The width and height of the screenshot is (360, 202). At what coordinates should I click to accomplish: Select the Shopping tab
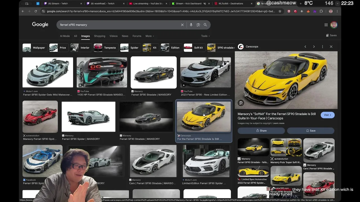[100, 36]
